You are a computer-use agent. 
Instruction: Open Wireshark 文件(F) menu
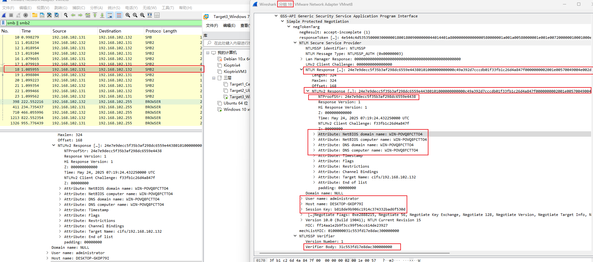click(8, 8)
